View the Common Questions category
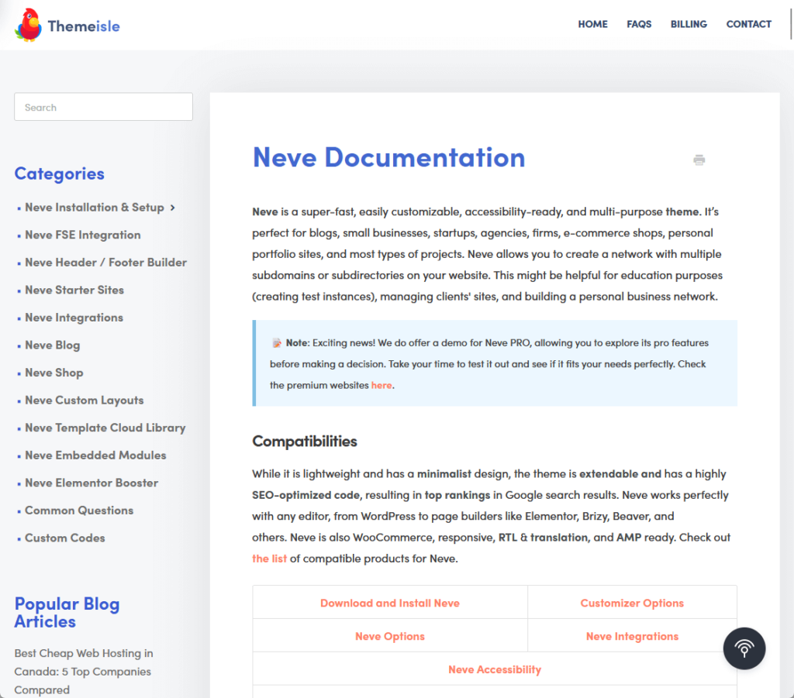This screenshot has height=698, width=794. point(80,511)
